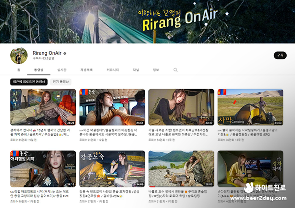
Task: Click the video title starting 나홀로 호수 앞에서
Action: [177, 194]
